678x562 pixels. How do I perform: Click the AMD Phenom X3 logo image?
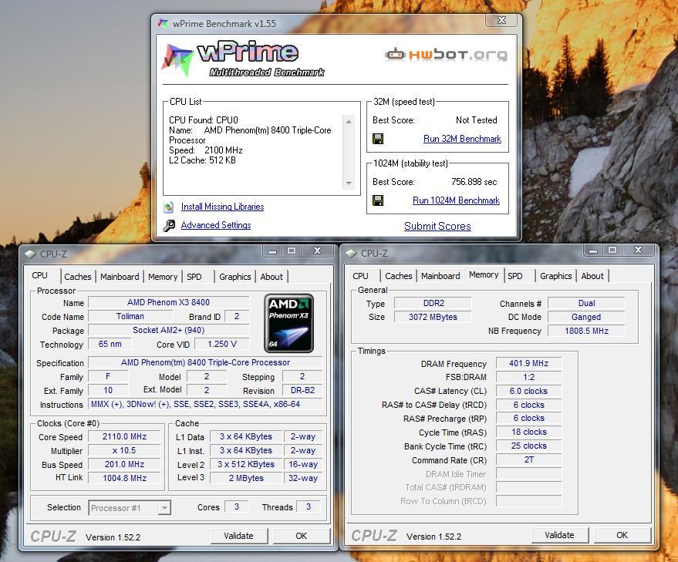288,323
